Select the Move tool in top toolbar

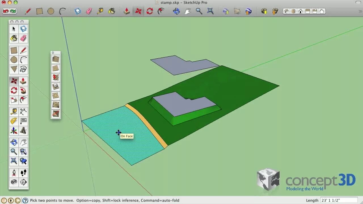(138, 11)
